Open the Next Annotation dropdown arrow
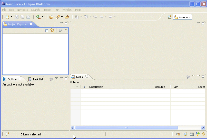 [81, 17]
